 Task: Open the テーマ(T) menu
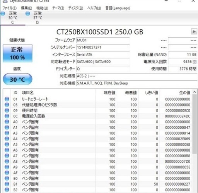58,8
